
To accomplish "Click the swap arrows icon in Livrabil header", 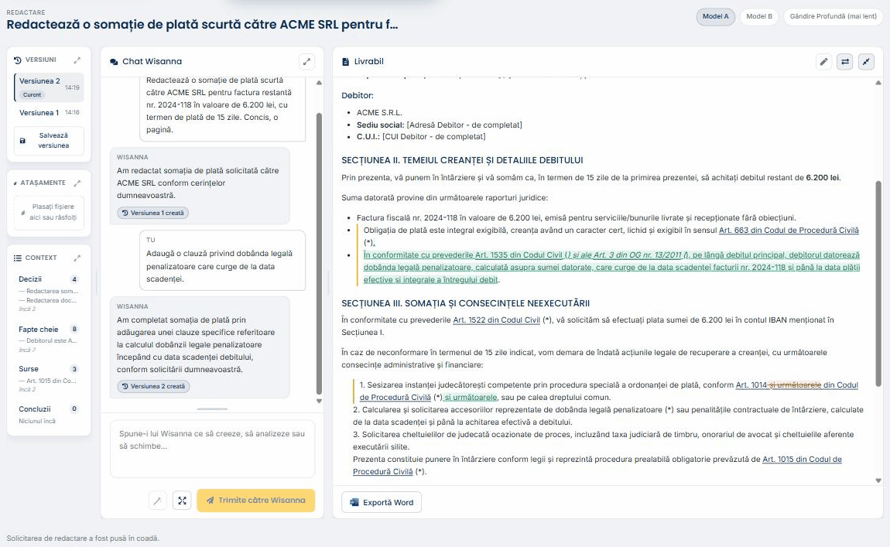I will tap(845, 61).
